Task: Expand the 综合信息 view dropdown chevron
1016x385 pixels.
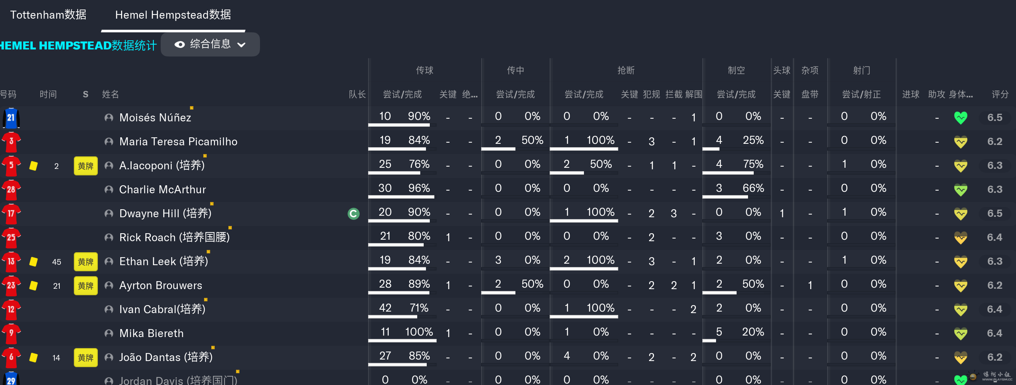Action: point(241,45)
